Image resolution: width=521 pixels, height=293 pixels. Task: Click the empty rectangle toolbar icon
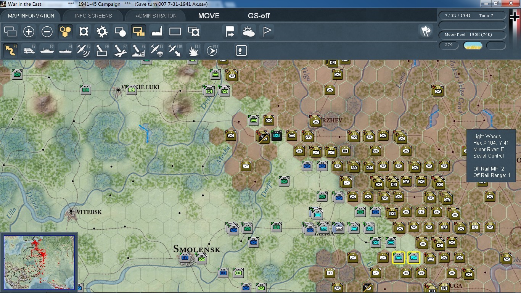tap(175, 32)
